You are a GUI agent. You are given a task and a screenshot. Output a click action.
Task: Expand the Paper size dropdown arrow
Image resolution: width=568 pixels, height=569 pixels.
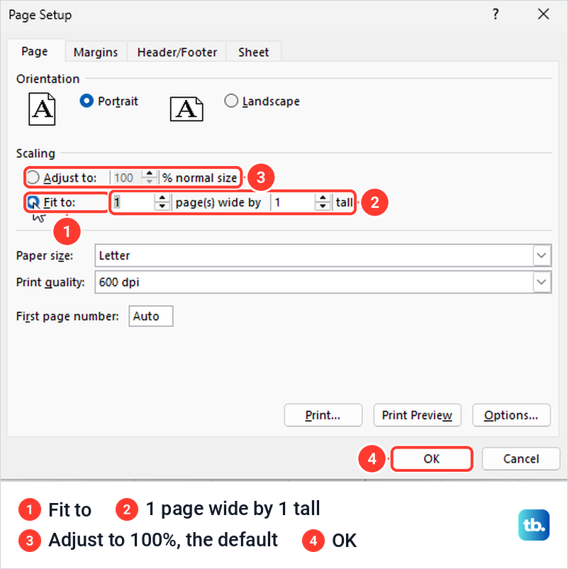542,255
